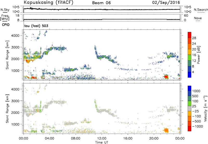Click the red top segment of Power color bar

click(190, 35)
